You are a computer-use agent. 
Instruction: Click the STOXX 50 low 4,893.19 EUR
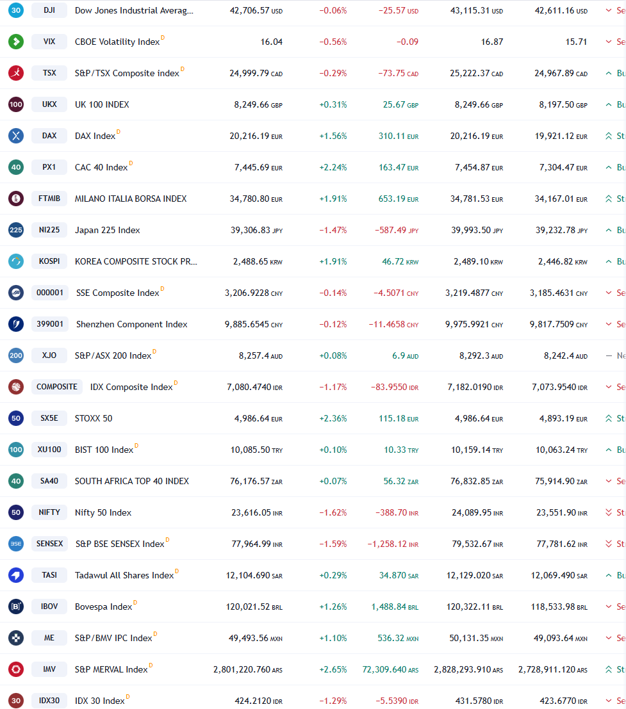coord(563,418)
